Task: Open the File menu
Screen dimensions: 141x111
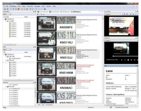Action: coord(7,6)
